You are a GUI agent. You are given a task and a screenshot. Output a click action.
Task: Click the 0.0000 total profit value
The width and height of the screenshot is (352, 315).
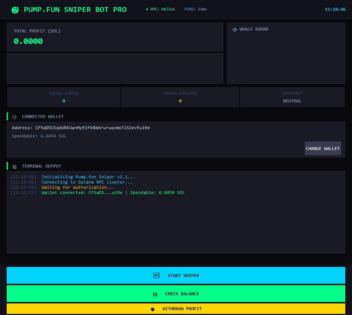(28, 41)
